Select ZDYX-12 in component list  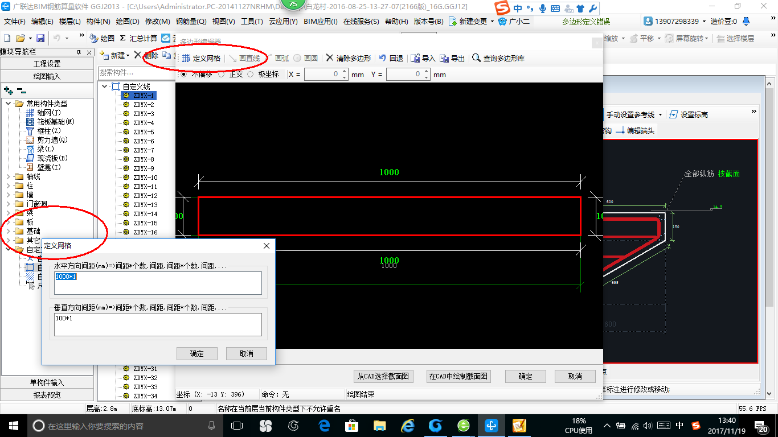point(145,196)
